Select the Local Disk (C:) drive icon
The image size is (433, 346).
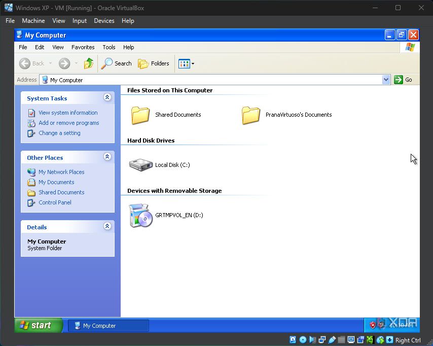pyautogui.click(x=141, y=165)
